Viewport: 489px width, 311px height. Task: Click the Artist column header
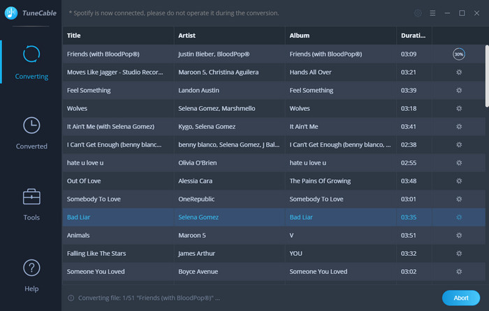click(x=230, y=36)
